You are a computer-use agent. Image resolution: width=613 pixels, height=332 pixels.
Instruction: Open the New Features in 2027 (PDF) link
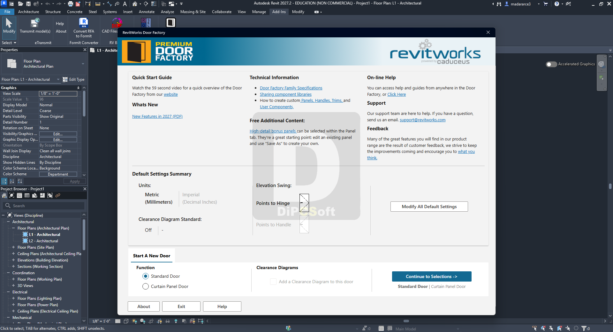157,117
